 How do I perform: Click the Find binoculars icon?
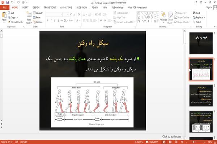pyautogui.click(x=194, y=13)
